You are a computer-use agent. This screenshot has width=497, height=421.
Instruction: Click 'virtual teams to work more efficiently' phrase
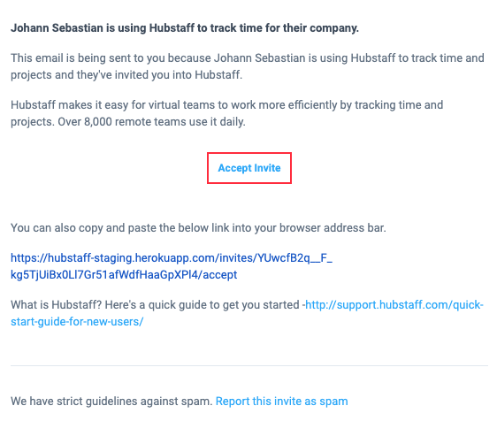[248, 105]
